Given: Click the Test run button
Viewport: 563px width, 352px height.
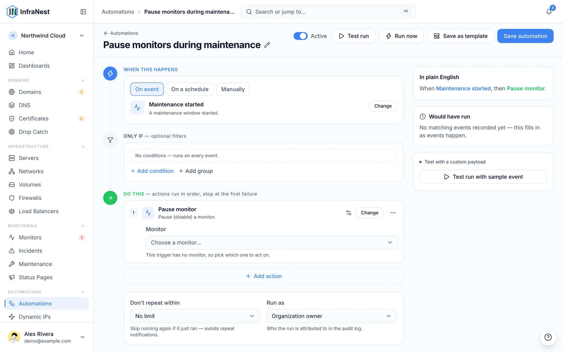Looking at the screenshot, I should 354,36.
